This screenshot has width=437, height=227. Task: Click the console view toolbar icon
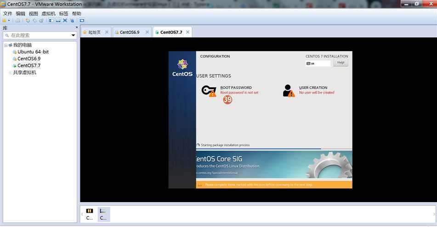pos(82,21)
